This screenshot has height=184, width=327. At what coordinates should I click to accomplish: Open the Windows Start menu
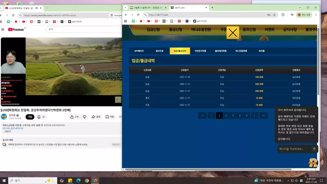[x=4, y=181]
